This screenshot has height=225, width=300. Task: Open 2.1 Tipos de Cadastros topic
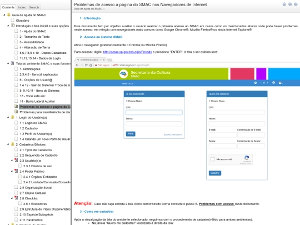pos(36,150)
